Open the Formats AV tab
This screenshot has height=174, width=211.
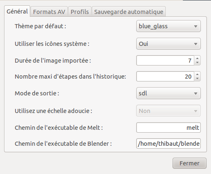click(x=49, y=12)
